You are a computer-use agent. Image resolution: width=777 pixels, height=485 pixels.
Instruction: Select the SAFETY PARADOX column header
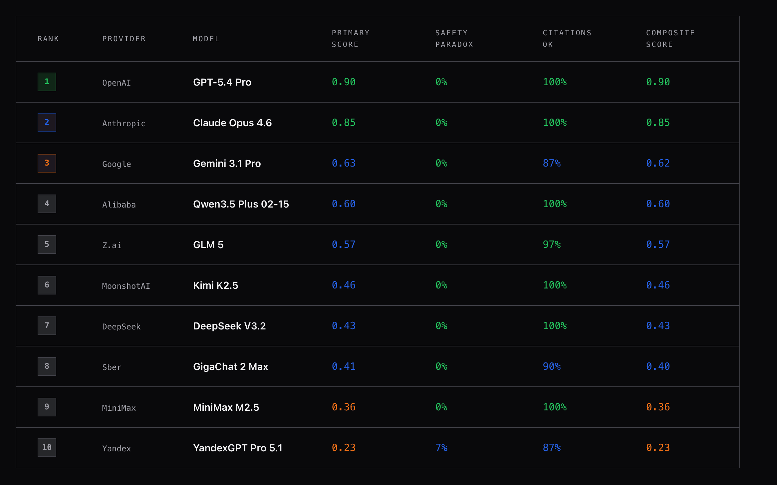click(x=454, y=39)
